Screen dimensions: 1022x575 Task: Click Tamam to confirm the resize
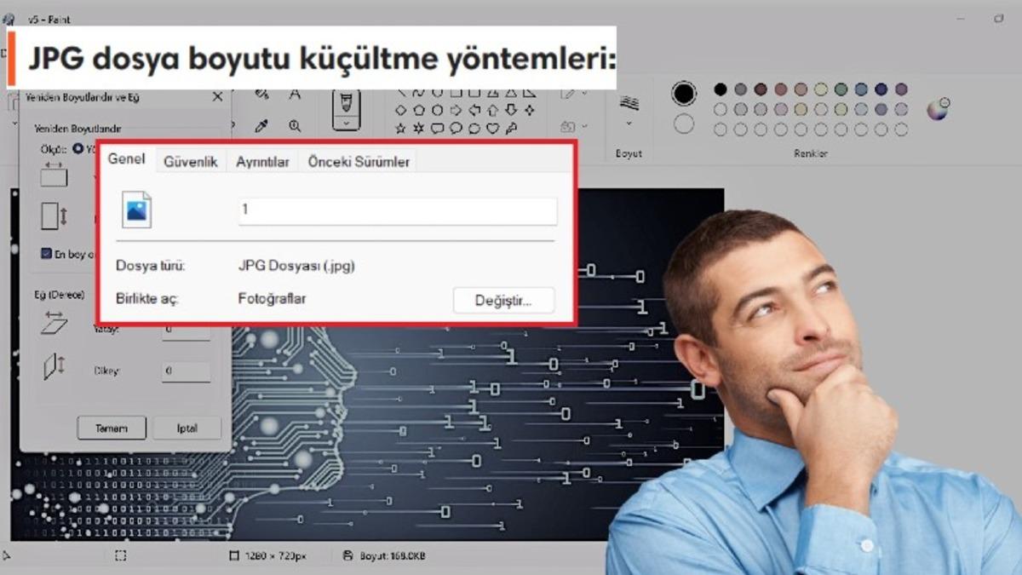(x=111, y=428)
